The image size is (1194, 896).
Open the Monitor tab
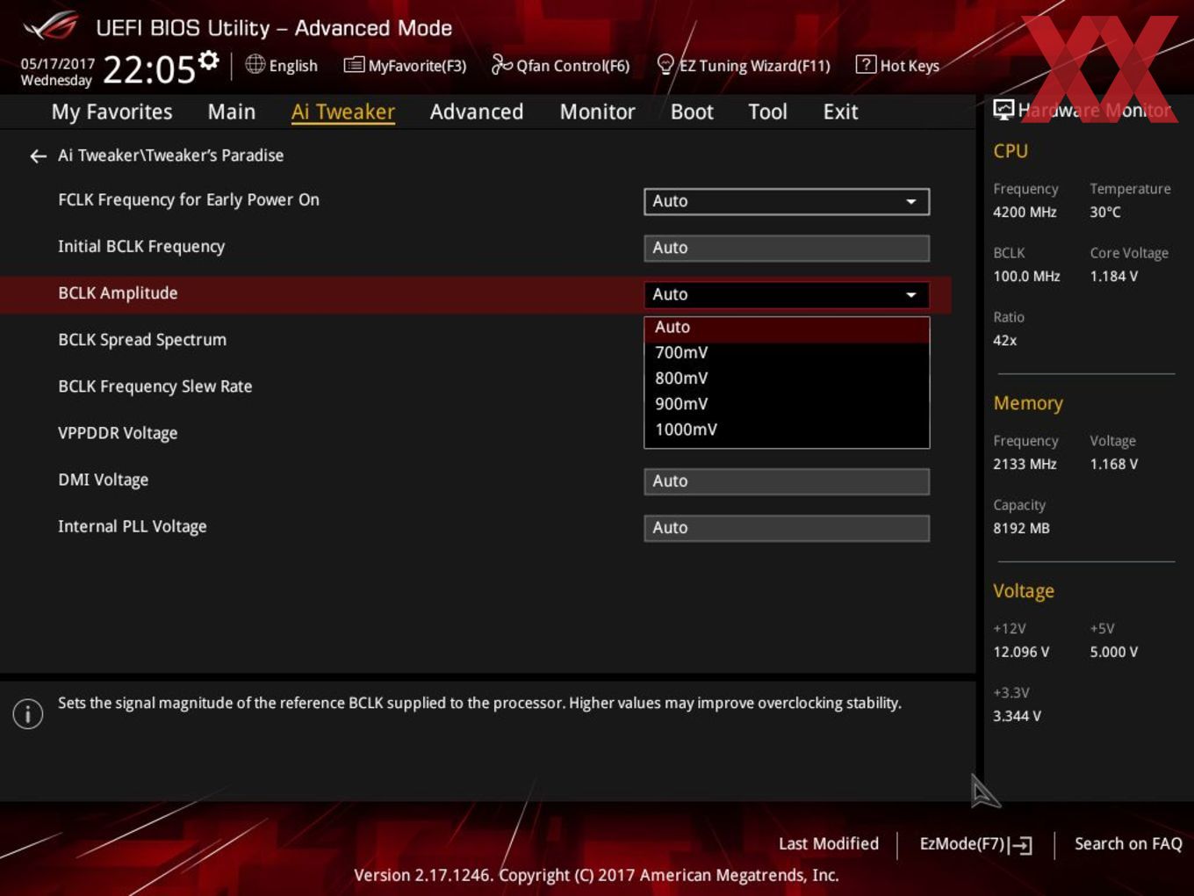click(598, 112)
